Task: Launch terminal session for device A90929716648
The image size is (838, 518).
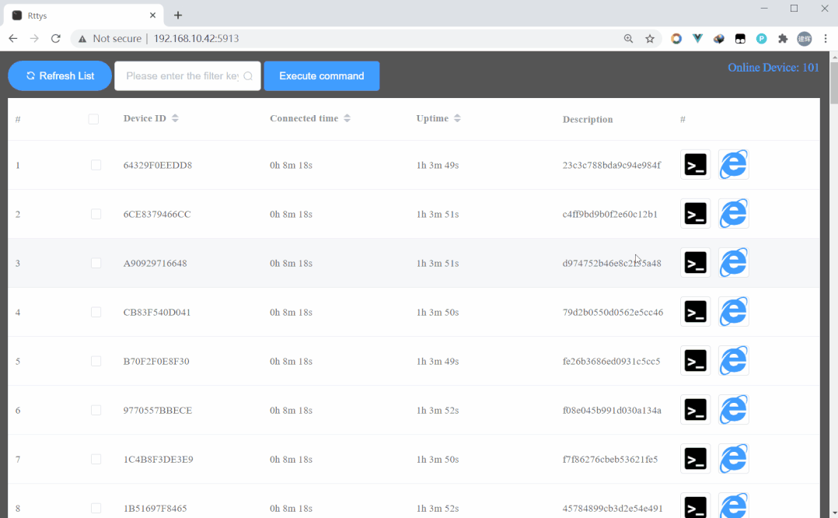Action: tap(694, 262)
